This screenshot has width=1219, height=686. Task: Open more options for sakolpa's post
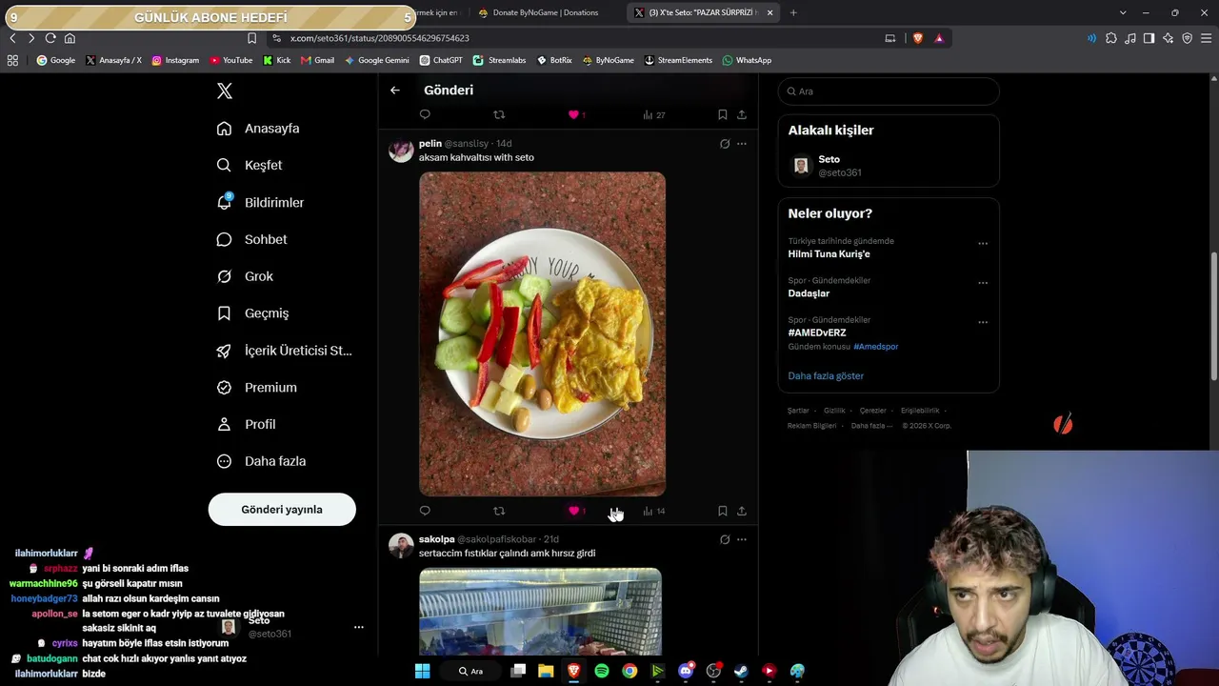(x=742, y=539)
